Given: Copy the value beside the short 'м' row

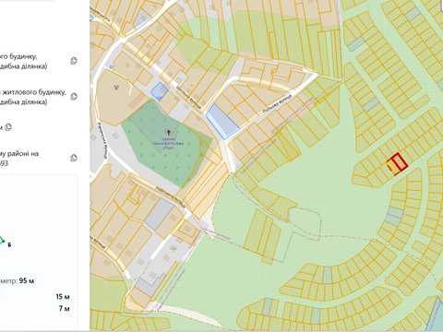Looking at the screenshot, I should tap(9, 127).
